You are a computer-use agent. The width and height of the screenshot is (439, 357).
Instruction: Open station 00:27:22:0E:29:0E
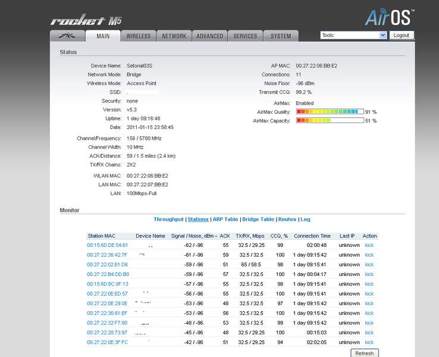[107, 303]
